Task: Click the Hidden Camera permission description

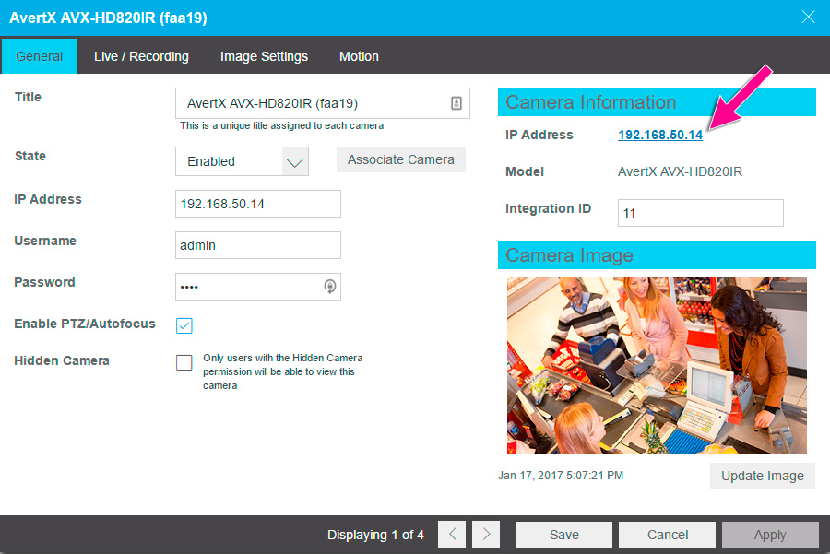Action: [x=283, y=371]
